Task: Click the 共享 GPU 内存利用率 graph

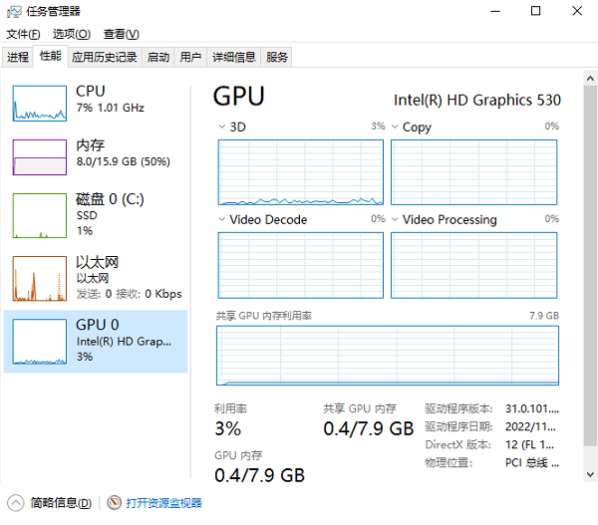Action: (x=388, y=356)
